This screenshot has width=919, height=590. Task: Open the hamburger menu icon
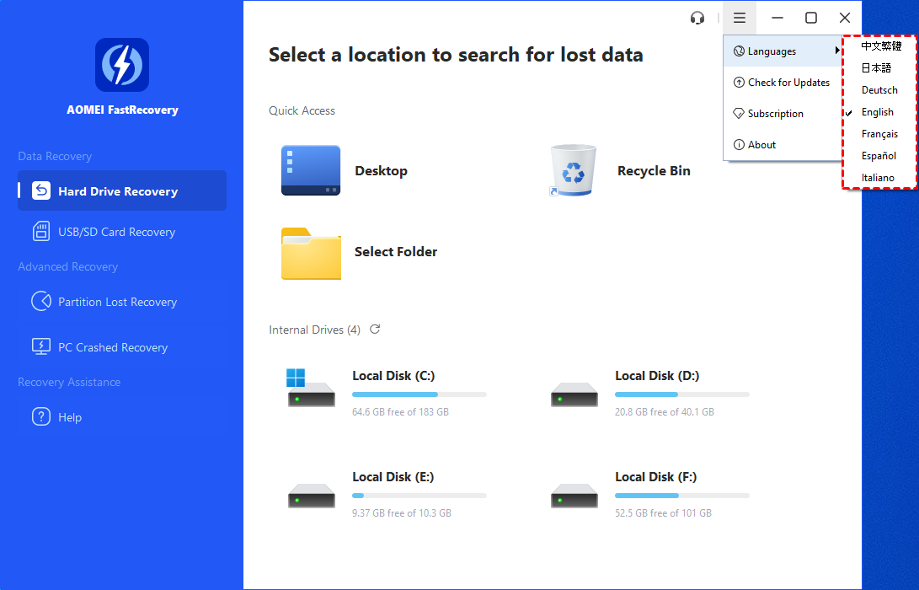tap(739, 18)
